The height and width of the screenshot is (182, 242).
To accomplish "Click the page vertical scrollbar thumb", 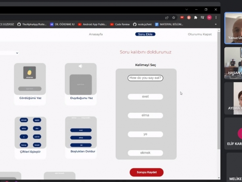I will tap(219, 91).
